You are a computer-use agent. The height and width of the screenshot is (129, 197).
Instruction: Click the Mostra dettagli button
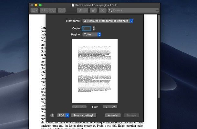84,115
